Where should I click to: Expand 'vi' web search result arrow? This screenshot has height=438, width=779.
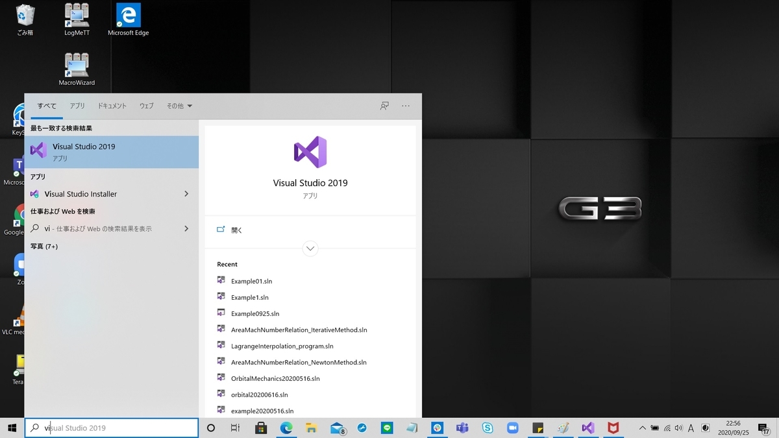pos(186,228)
